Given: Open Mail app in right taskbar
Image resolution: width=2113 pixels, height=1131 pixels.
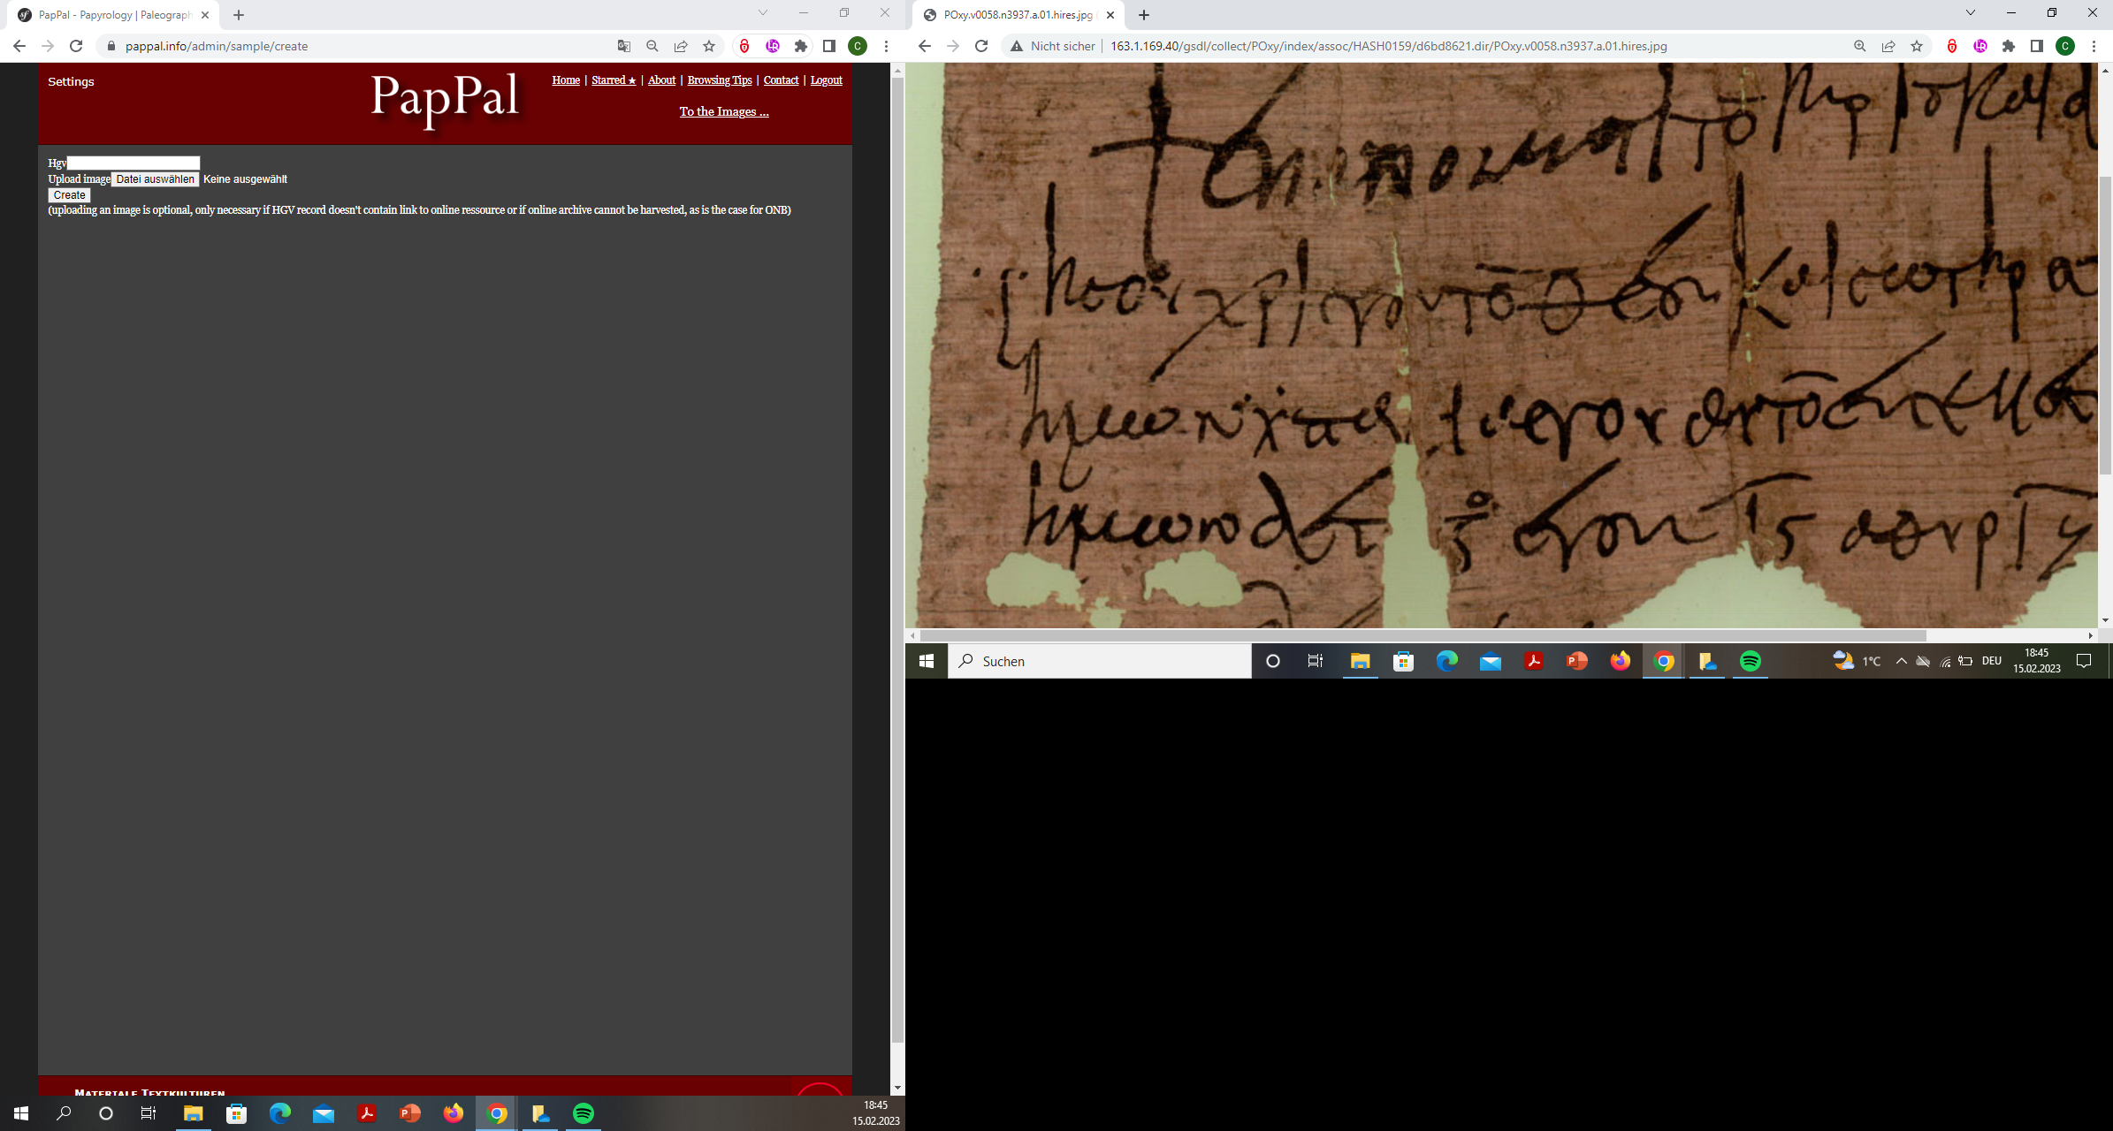Looking at the screenshot, I should click(1491, 661).
